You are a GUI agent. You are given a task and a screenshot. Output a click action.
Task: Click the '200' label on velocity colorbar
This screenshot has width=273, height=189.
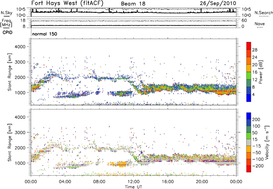[256, 119]
